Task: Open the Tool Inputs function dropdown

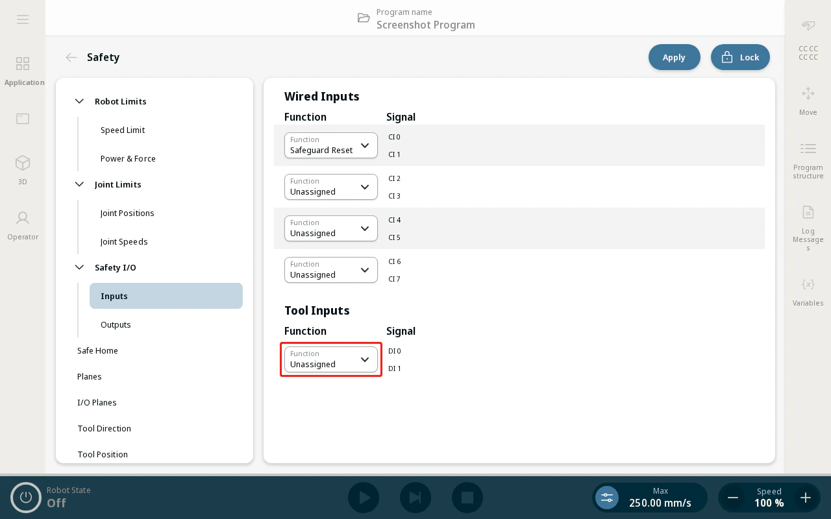Action: coord(331,359)
